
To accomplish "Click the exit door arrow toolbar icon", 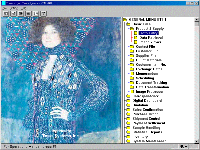I will pyautogui.click(x=21, y=13).
